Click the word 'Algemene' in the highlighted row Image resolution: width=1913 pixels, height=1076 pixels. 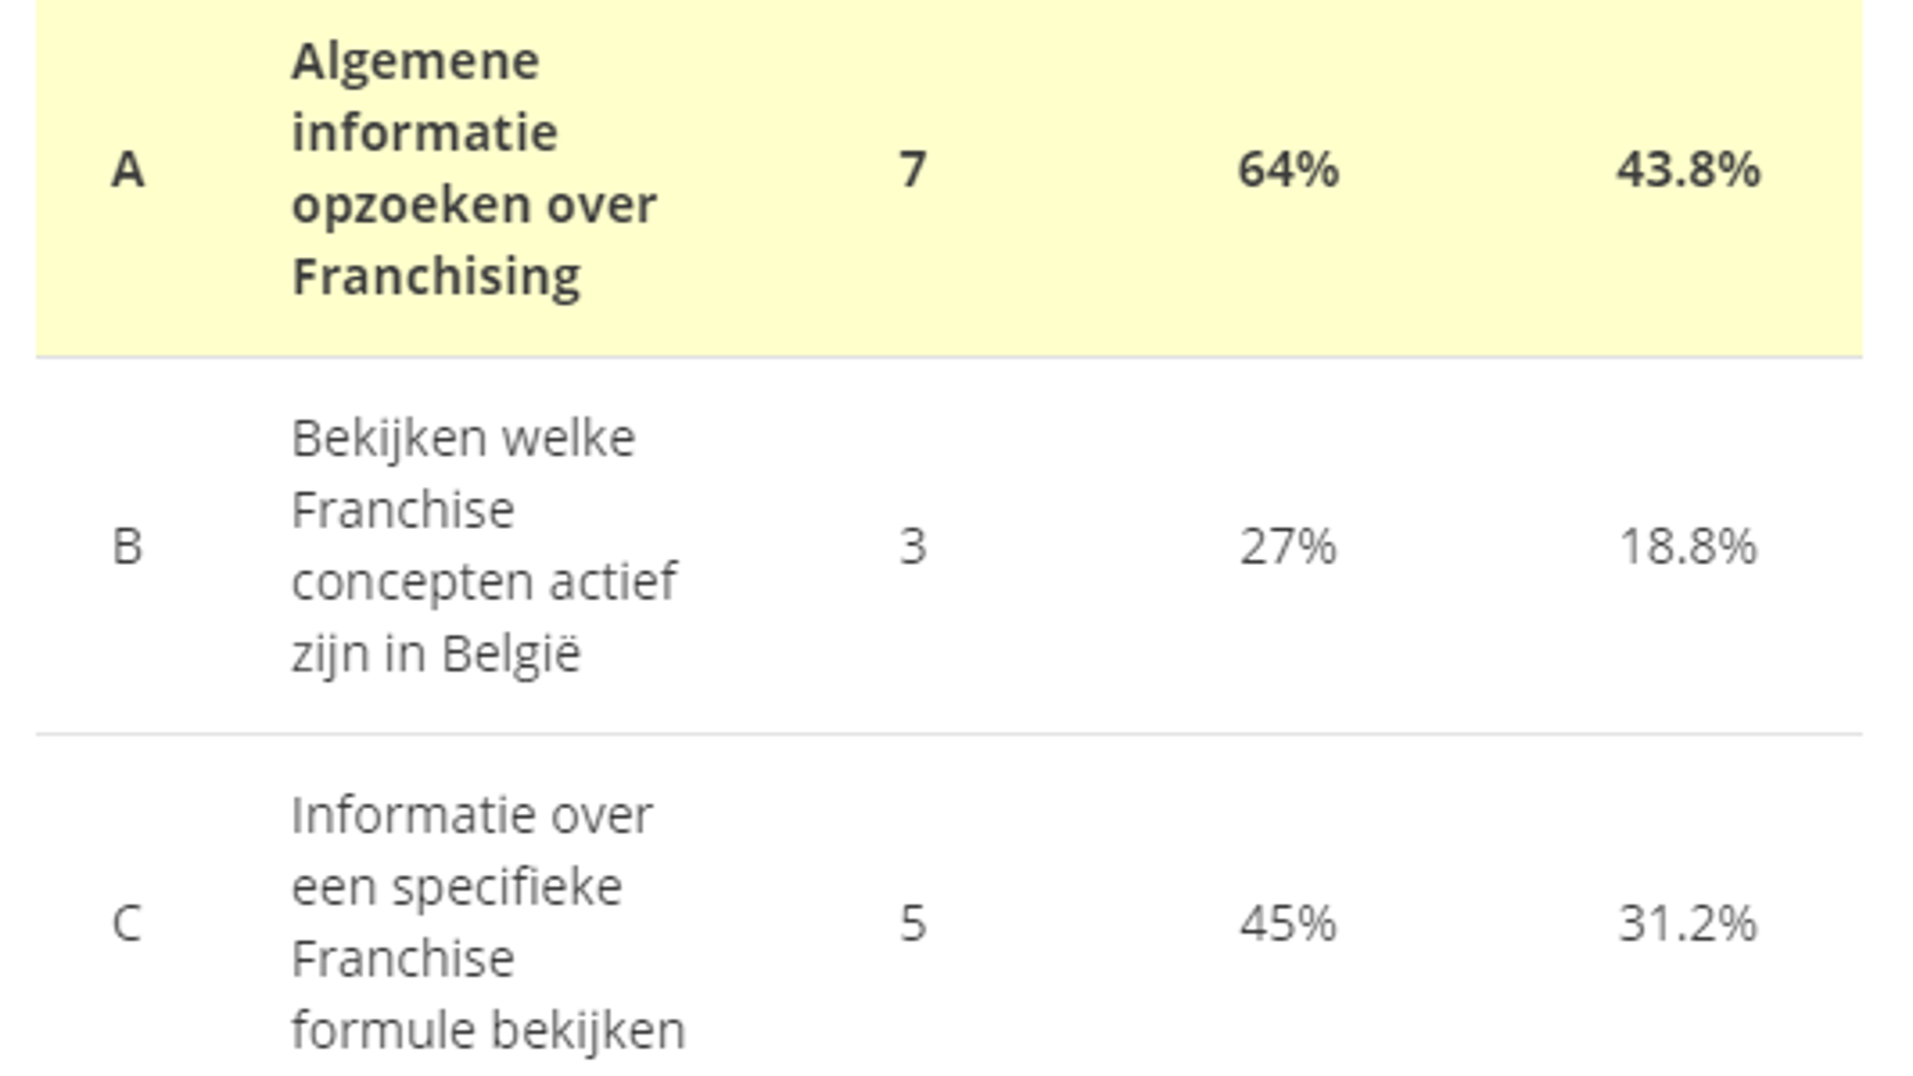coord(414,62)
